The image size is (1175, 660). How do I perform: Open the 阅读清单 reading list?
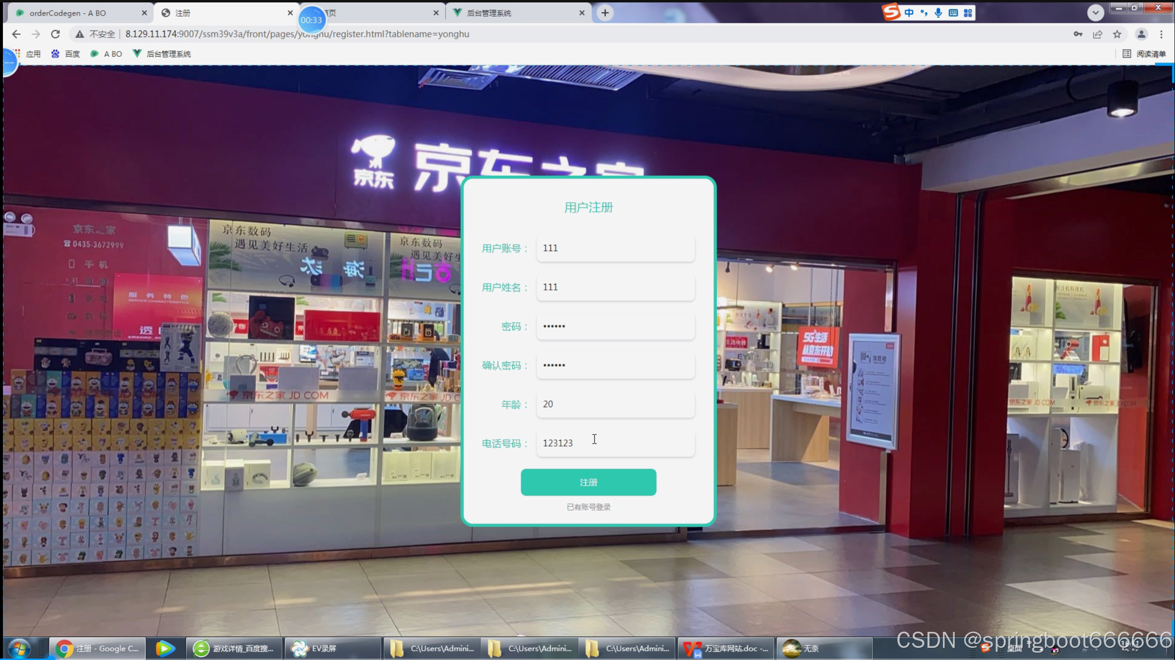1145,54
